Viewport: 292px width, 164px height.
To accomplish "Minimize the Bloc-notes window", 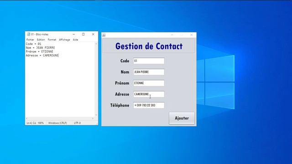I will [74, 34].
